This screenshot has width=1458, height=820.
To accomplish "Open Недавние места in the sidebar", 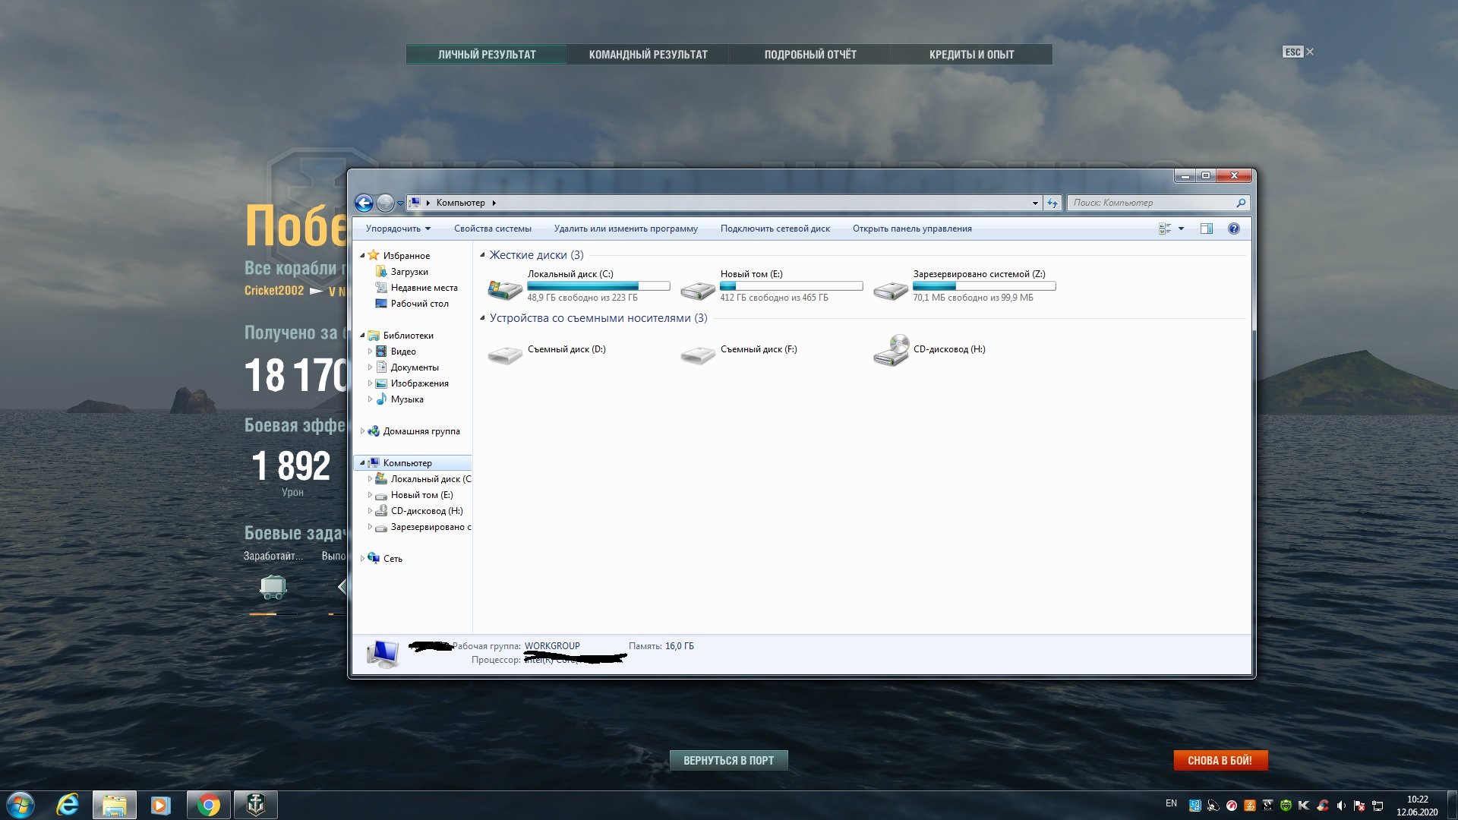I will pos(424,288).
